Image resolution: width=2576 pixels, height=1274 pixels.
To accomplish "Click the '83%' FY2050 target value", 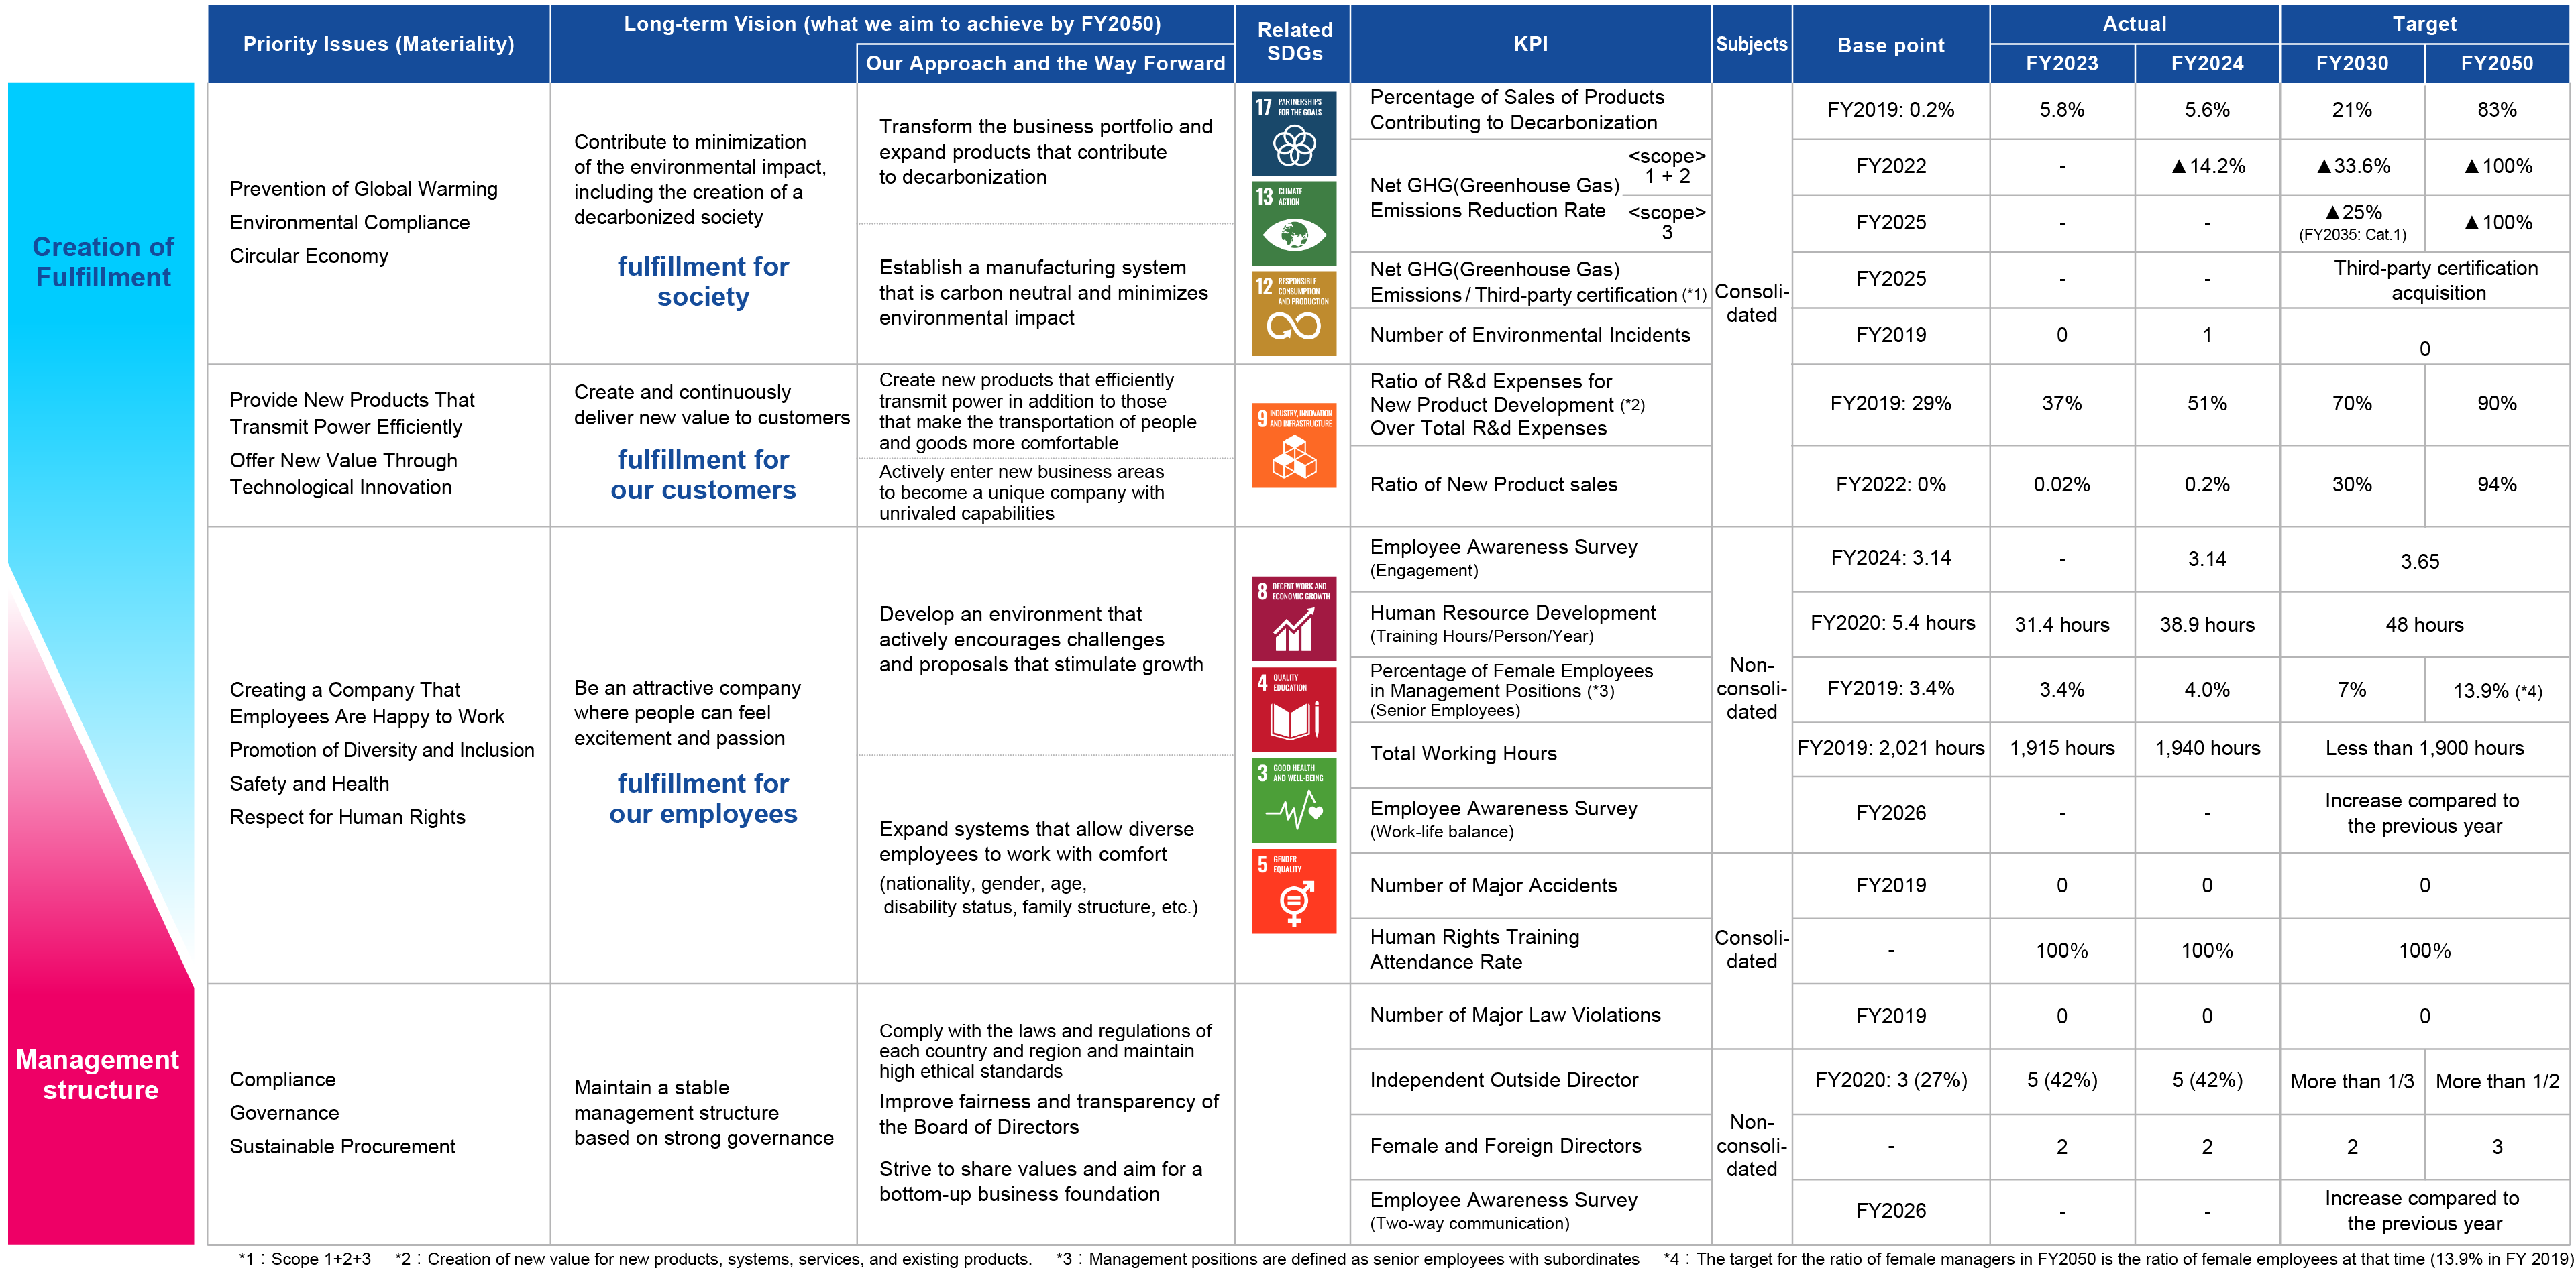I will 2497,110.
